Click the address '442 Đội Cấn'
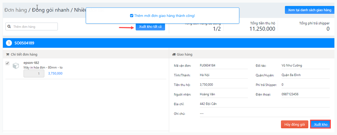This screenshot has width=337, height=135. [208, 104]
